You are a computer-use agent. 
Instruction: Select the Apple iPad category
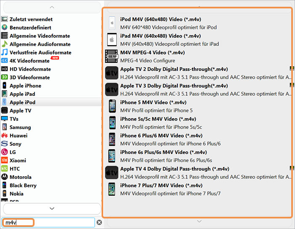tap(22, 94)
